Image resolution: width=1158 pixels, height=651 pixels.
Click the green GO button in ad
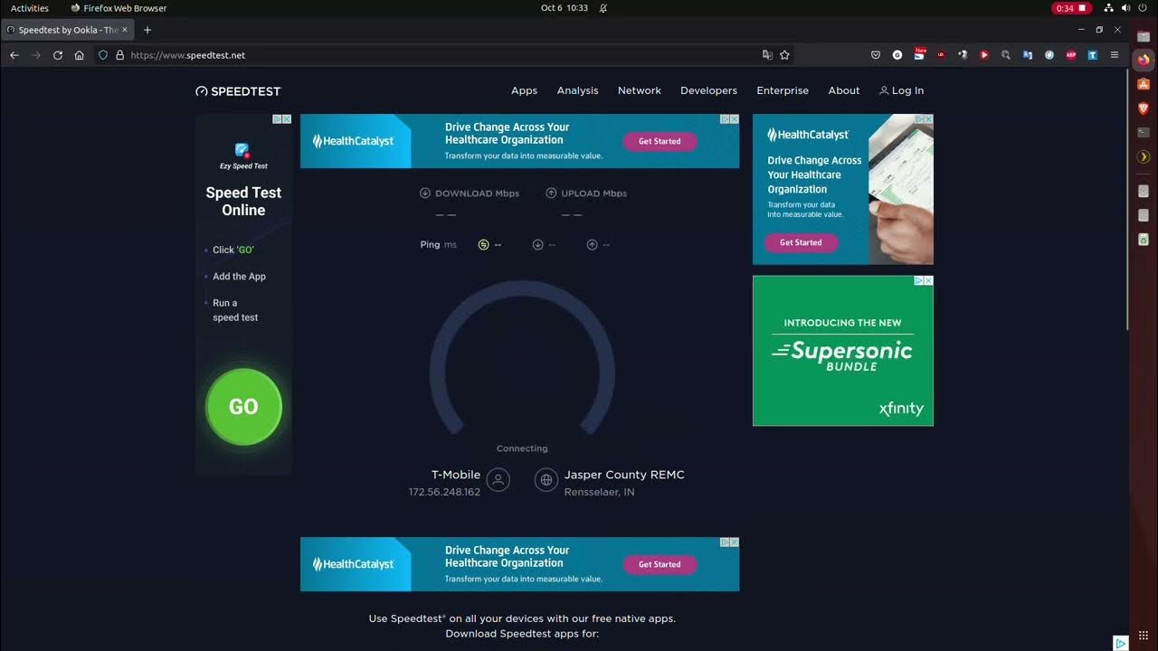coord(243,407)
